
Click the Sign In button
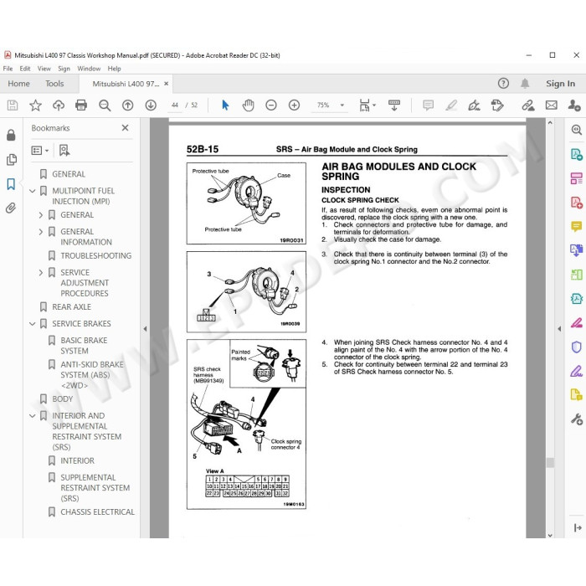[x=560, y=84]
